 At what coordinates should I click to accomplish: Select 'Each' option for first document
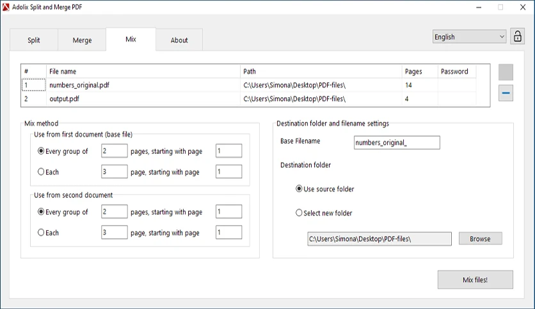pos(48,172)
